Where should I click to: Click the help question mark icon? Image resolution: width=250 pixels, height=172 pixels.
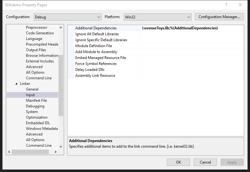226,5
